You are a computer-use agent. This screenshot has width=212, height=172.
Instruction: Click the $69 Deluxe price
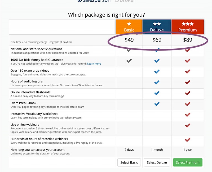[x=157, y=40]
